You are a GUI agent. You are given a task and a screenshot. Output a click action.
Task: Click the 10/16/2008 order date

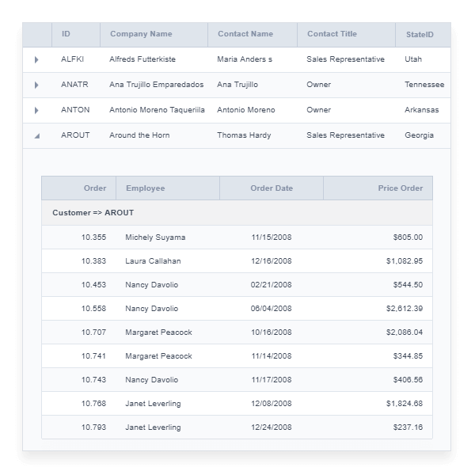272,332
